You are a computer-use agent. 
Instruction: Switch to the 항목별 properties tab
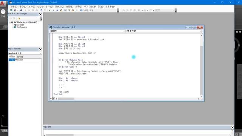pos(20,57)
